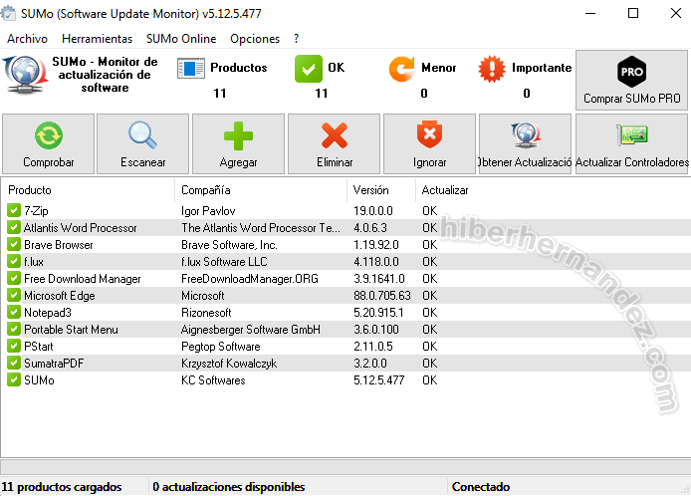691x496 pixels.
Task: Click green check icon next to f.lux
Action: pos(14,261)
